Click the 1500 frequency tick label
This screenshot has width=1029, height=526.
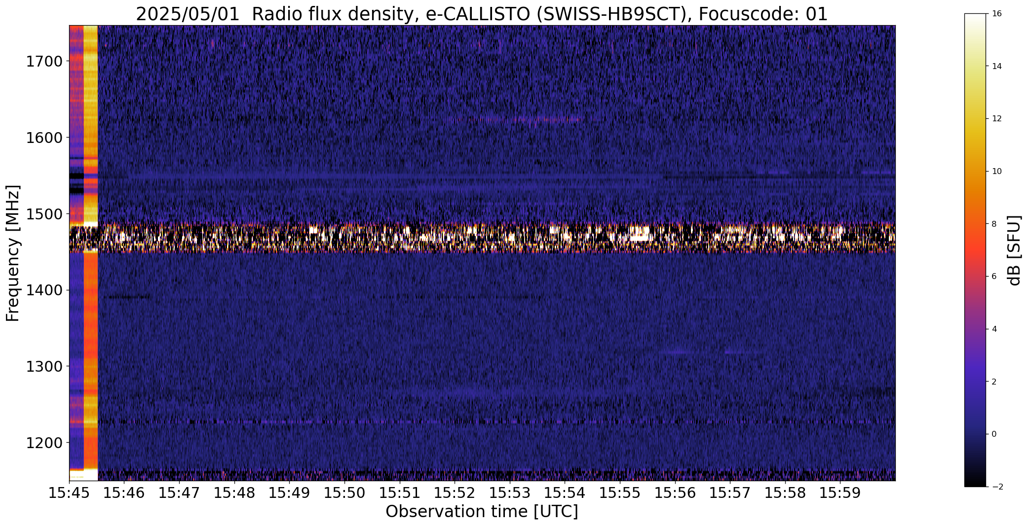[43, 214]
